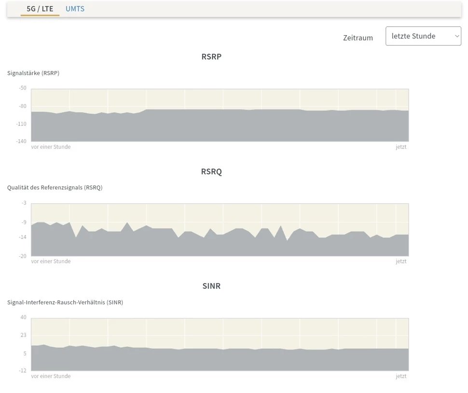Click the 'Signalstärke (RSRP)' chart label
Screen dimensions: 468x393
[33, 73]
